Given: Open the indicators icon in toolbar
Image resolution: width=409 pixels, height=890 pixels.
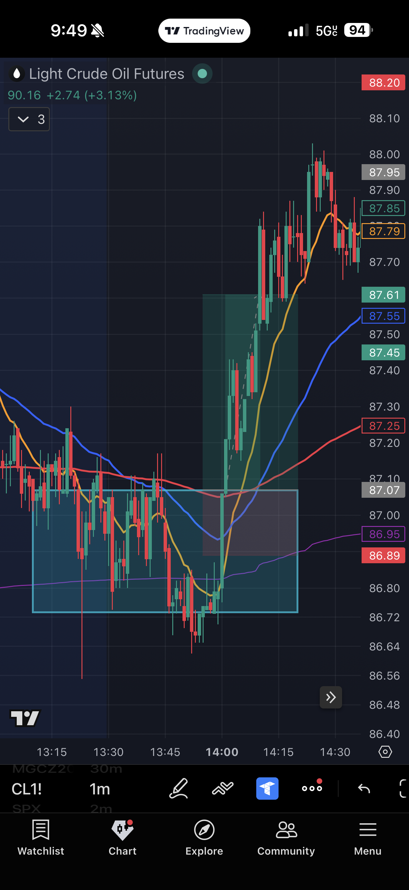Looking at the screenshot, I should click(223, 789).
